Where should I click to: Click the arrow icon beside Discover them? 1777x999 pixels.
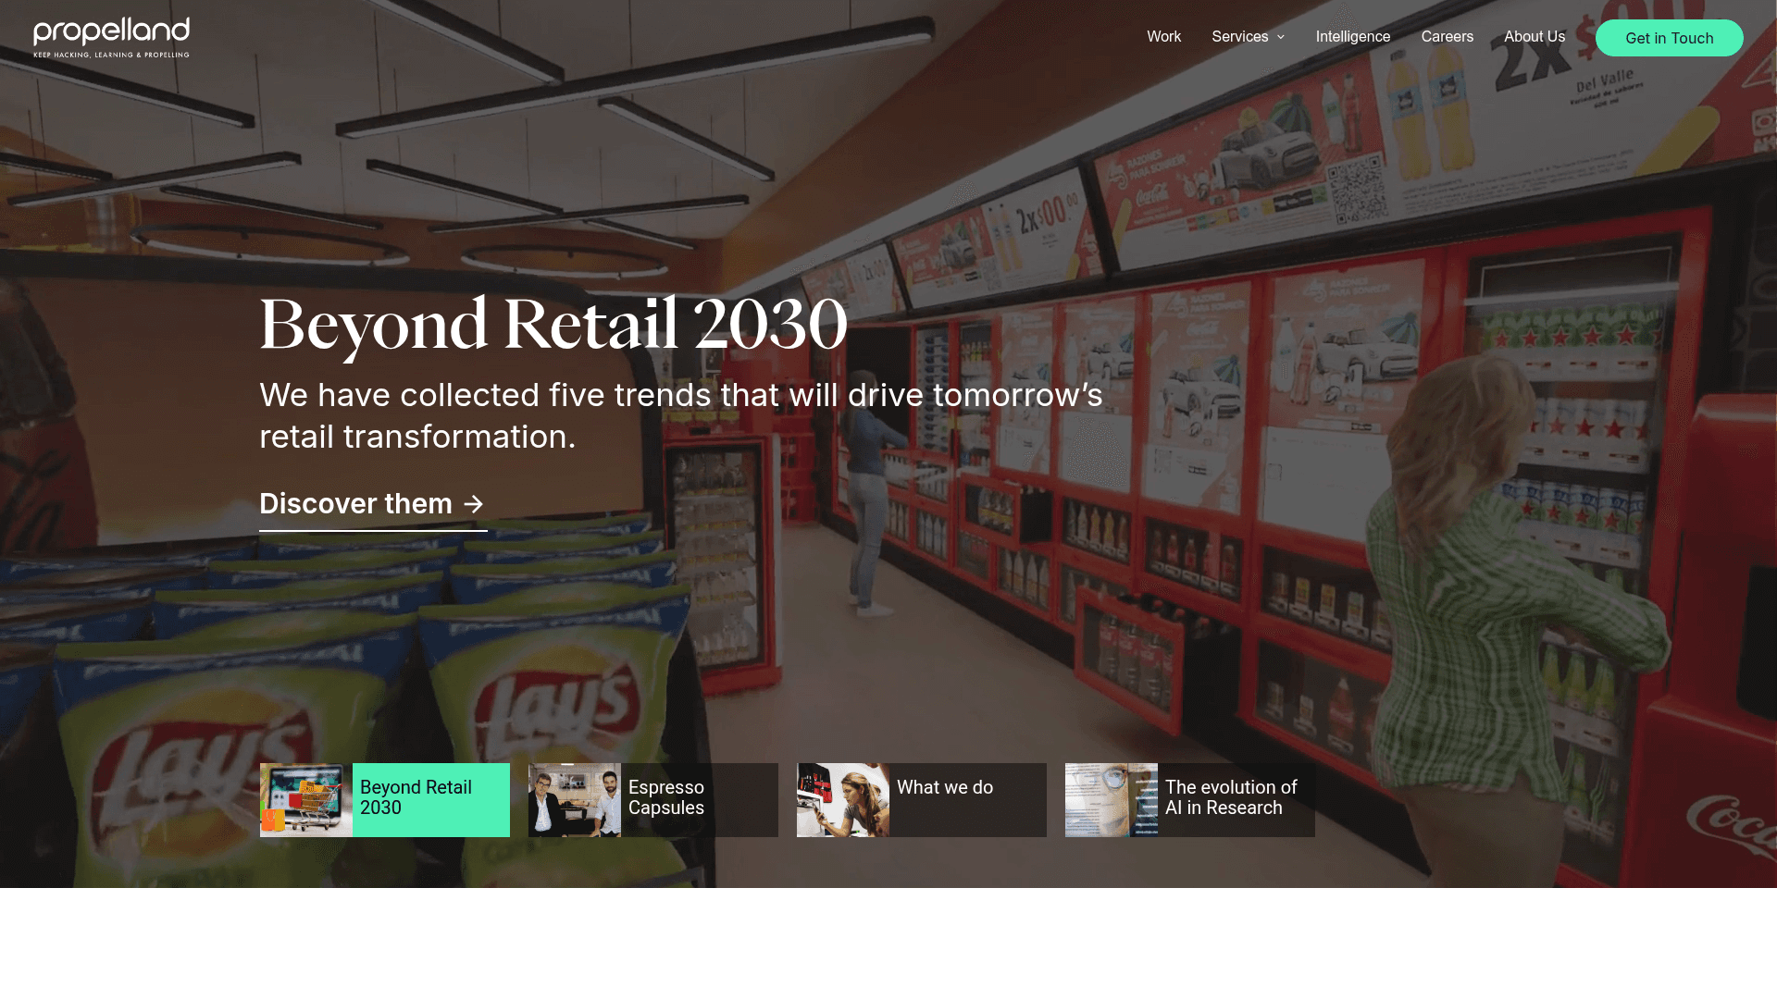[x=475, y=504]
